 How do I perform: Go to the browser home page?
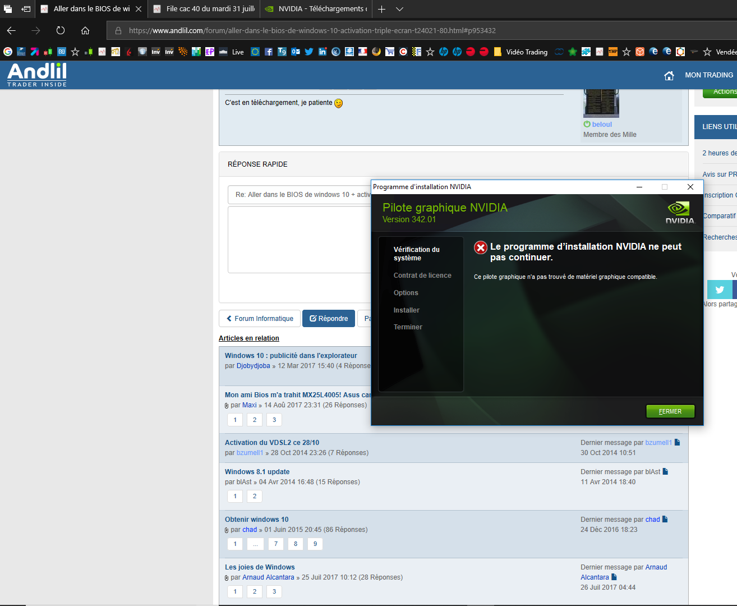pyautogui.click(x=85, y=30)
